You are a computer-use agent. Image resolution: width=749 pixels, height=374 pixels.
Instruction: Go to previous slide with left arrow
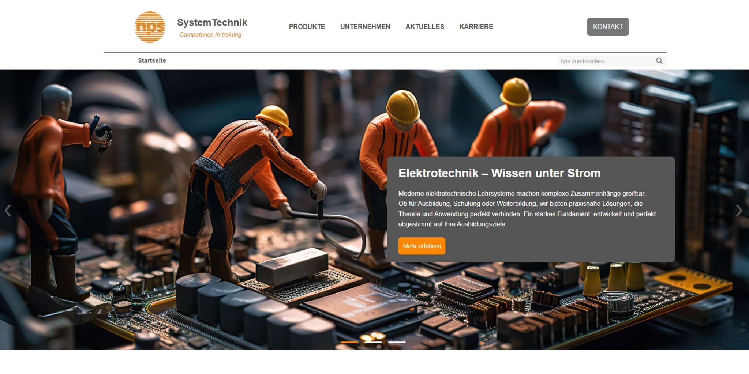(x=8, y=211)
